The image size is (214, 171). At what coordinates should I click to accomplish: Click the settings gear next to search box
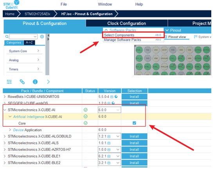pyautogui.click(x=42, y=37)
